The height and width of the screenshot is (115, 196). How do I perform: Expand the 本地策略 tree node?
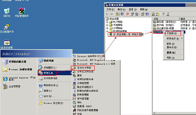(107, 25)
